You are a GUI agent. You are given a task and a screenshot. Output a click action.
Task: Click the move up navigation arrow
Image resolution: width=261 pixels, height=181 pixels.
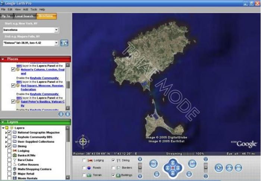point(173,162)
